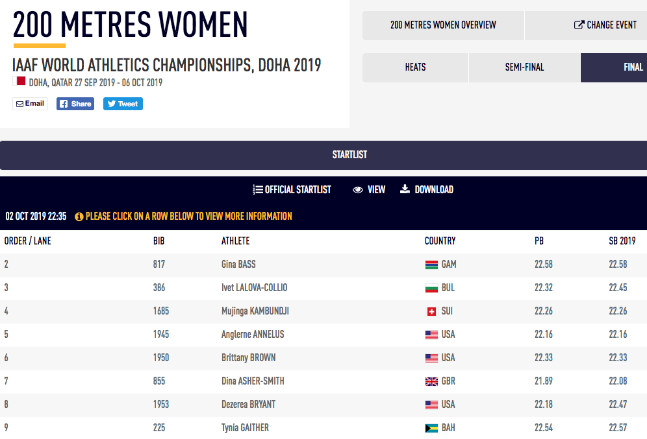The image size is (647, 439).
Task: Expand Tynia Gaither's row details
Action: (245, 428)
